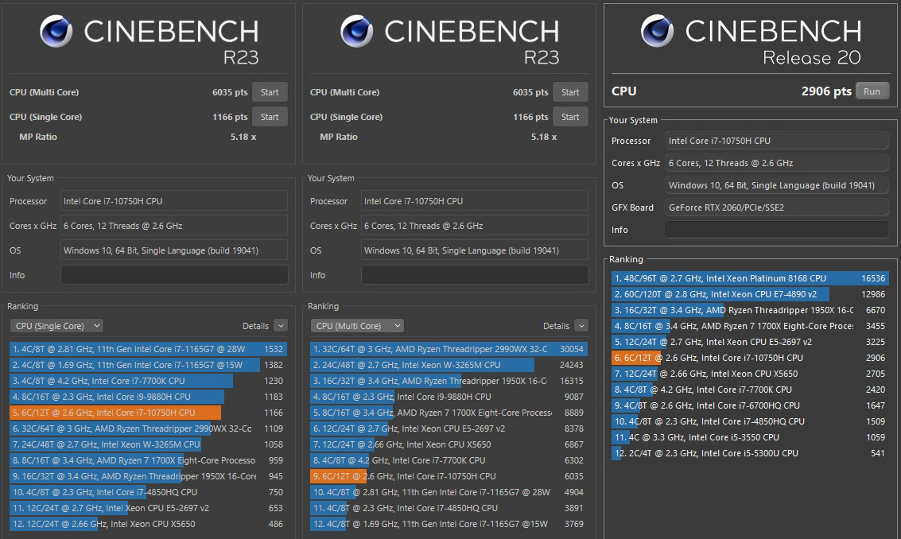This screenshot has width=901, height=539.
Task: Click the Processor field in the left R23 window
Action: (174, 201)
